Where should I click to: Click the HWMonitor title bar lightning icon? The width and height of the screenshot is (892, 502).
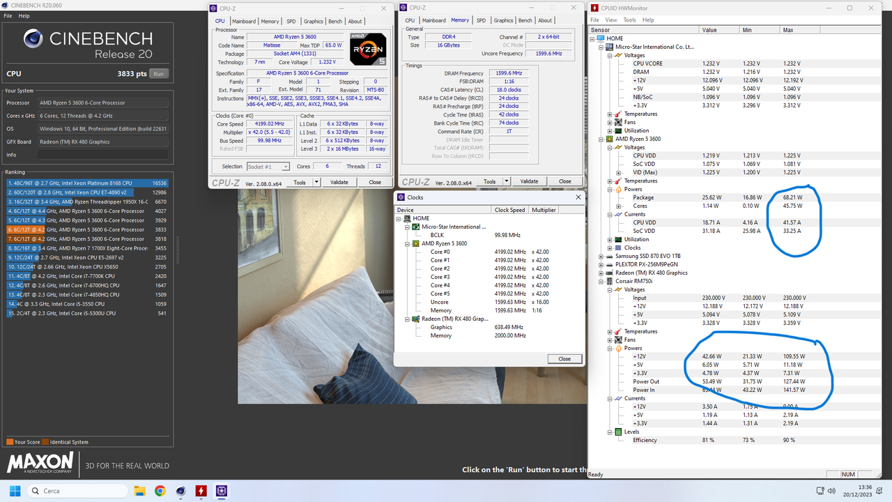coord(594,8)
